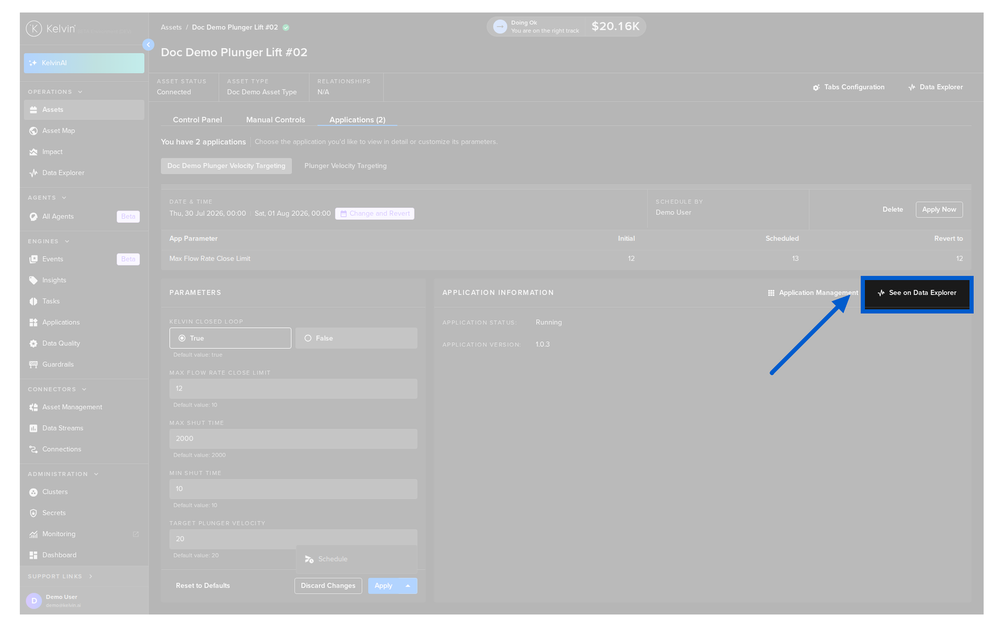Click the Tabs Configuration gear icon
The image size is (1004, 627).
click(x=816, y=88)
